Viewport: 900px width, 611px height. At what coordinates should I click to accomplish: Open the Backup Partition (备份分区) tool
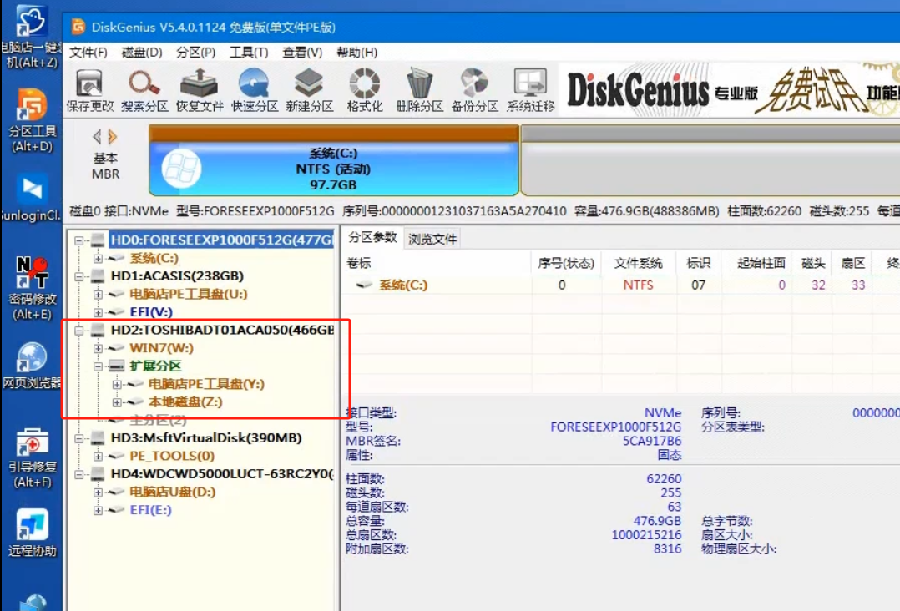point(474,90)
